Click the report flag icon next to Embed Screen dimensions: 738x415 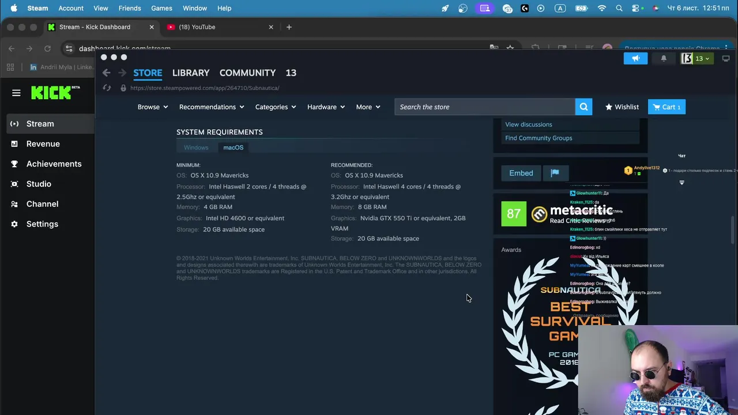(x=555, y=173)
